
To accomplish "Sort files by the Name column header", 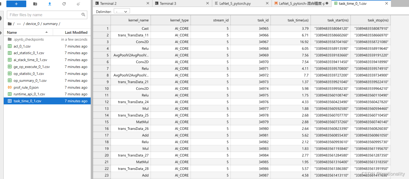I will click(28, 32).
